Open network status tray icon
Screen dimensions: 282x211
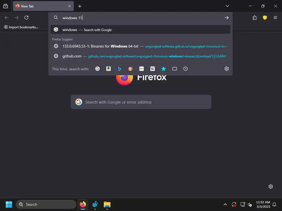[243, 204]
